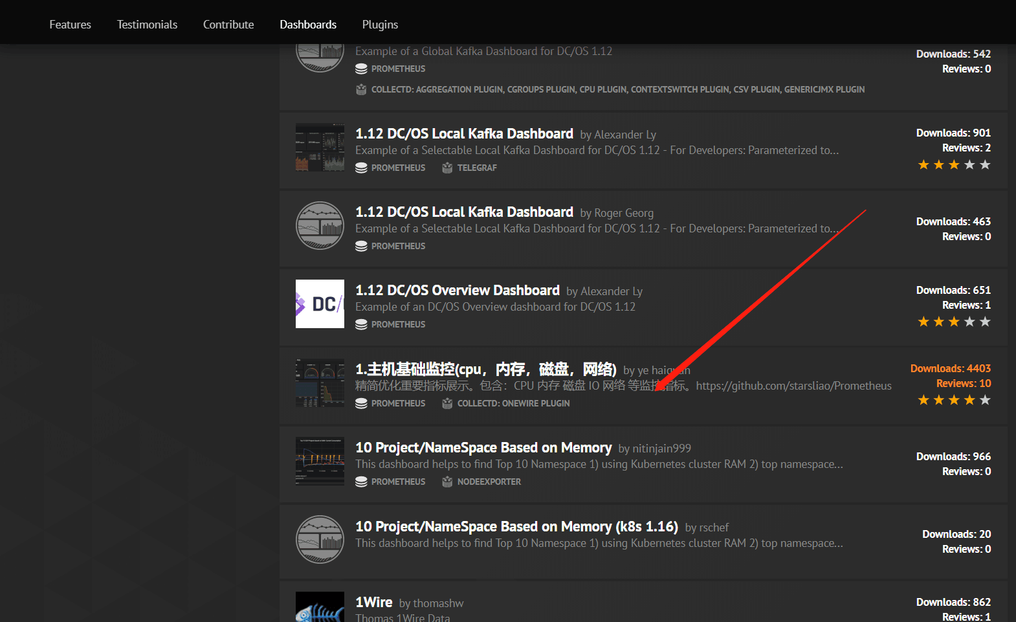Open thumbnail of nitinjain999's NameSpace Memory dashboard
1016x622 pixels.
pyautogui.click(x=320, y=461)
